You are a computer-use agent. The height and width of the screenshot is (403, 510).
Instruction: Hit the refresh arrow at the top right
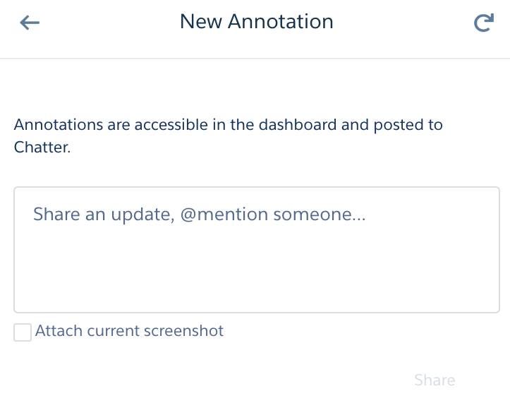pos(484,23)
